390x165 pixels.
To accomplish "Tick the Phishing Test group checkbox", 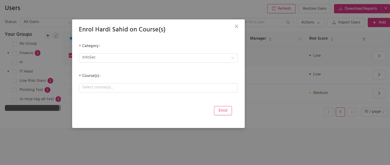I will pyautogui.click(x=15, y=90).
